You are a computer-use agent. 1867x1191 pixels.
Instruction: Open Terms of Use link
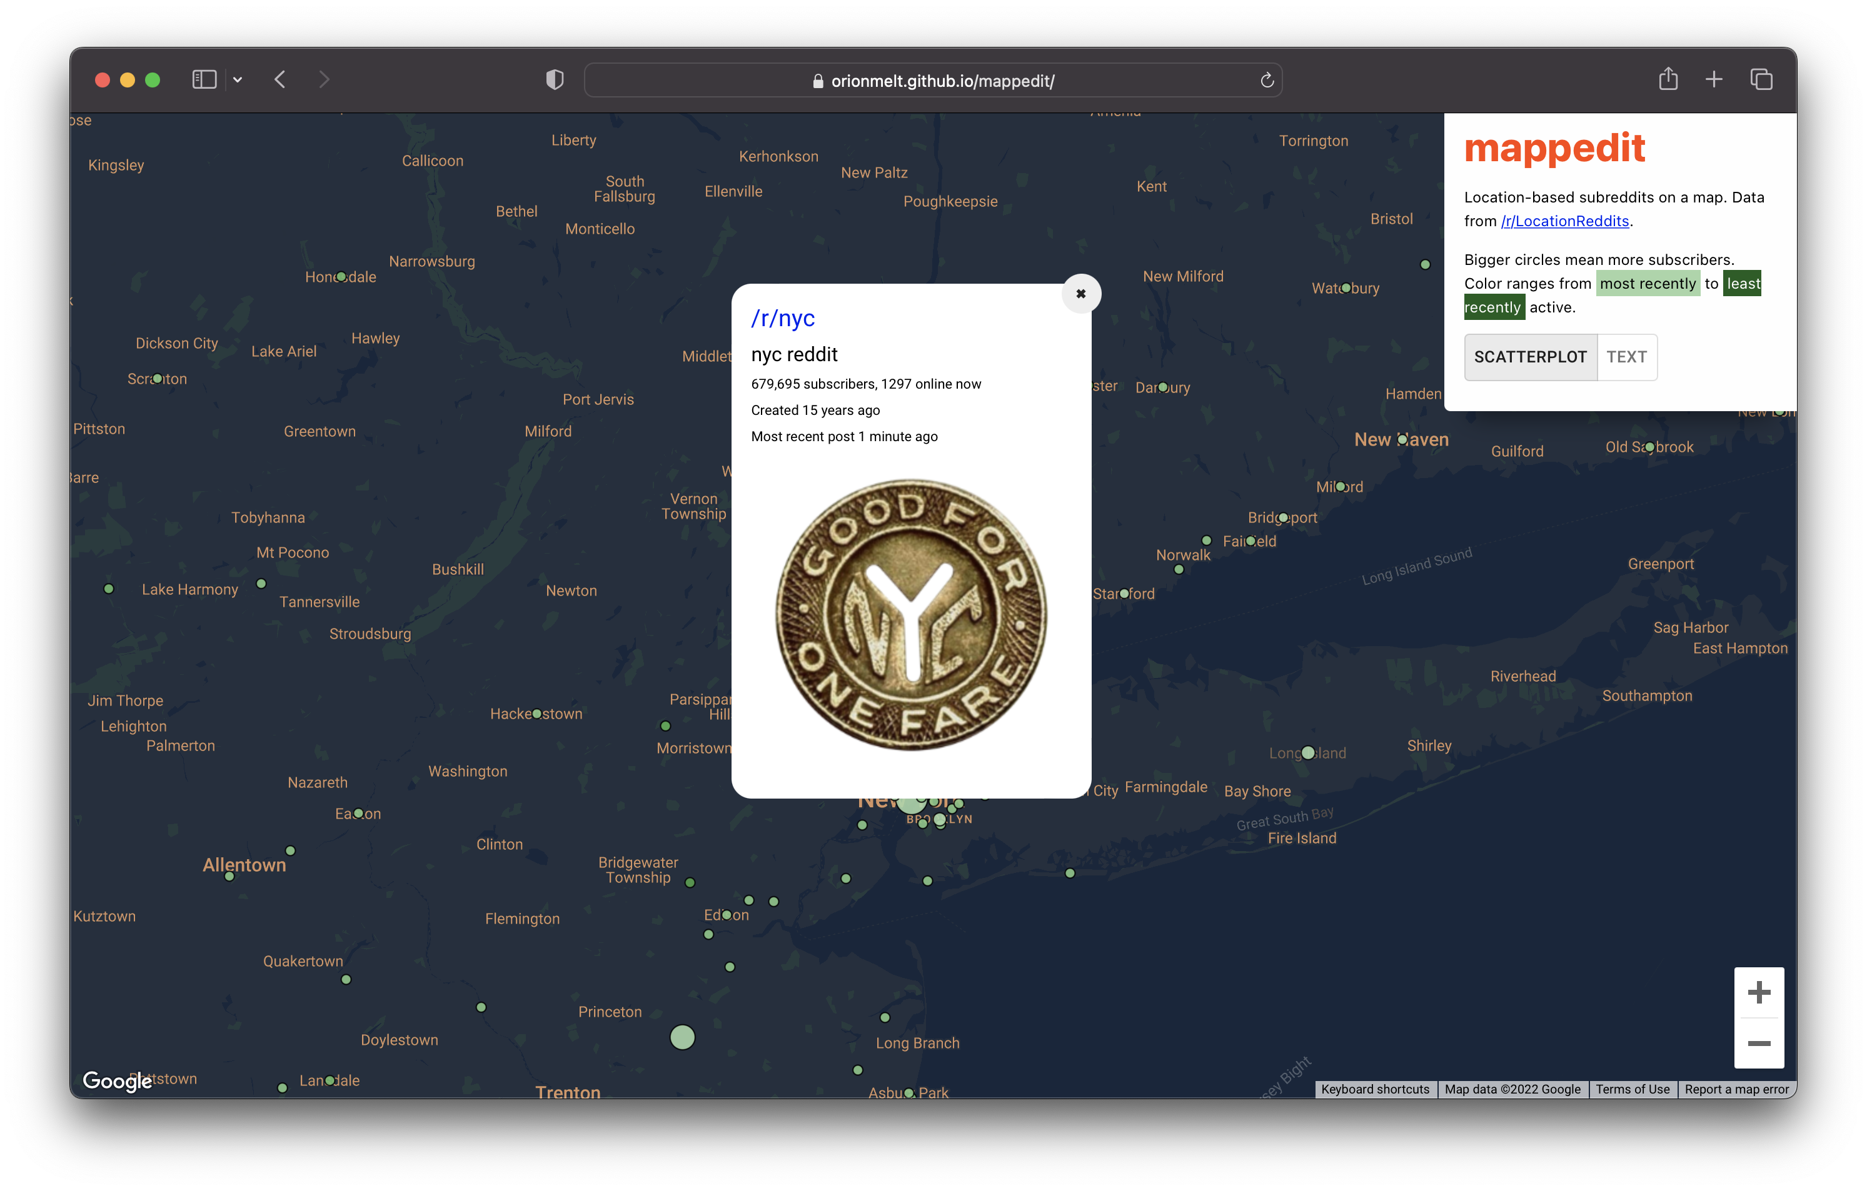coord(1632,1089)
